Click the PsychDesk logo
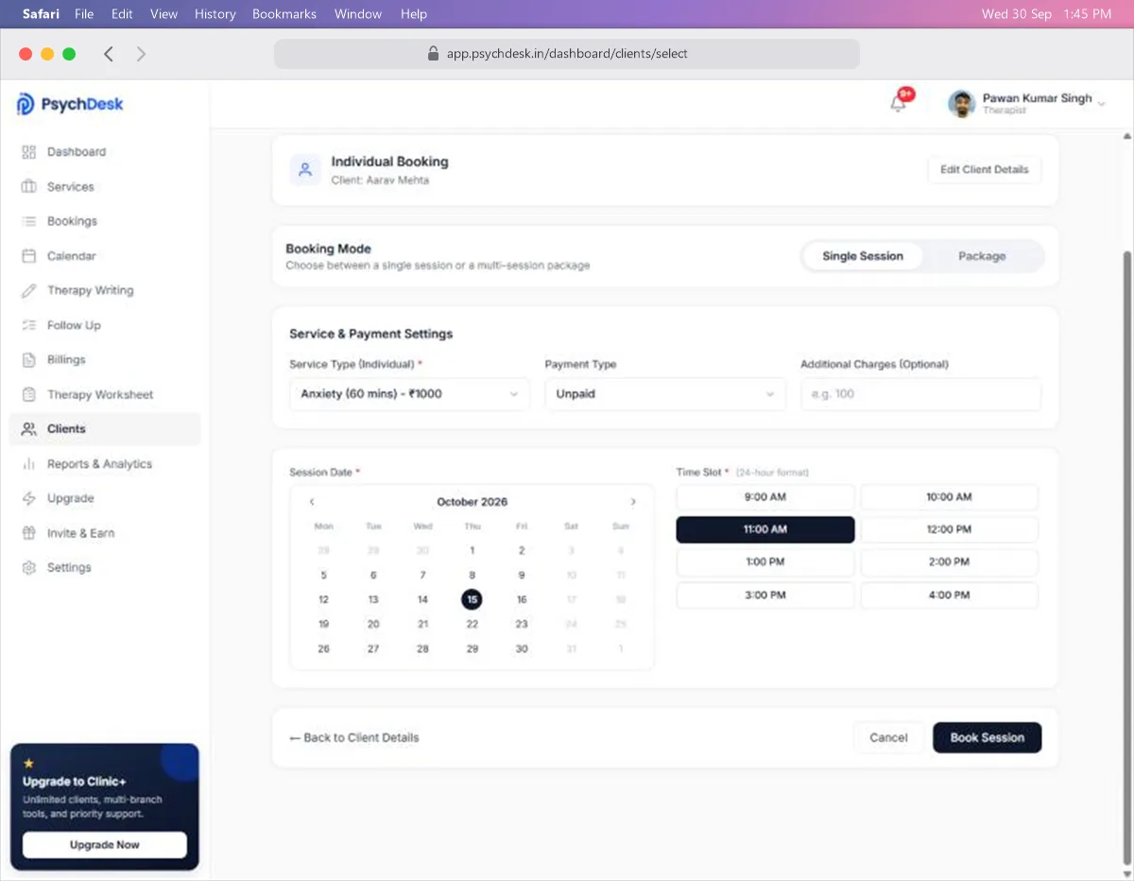Image resolution: width=1134 pixels, height=881 pixels. click(x=70, y=104)
